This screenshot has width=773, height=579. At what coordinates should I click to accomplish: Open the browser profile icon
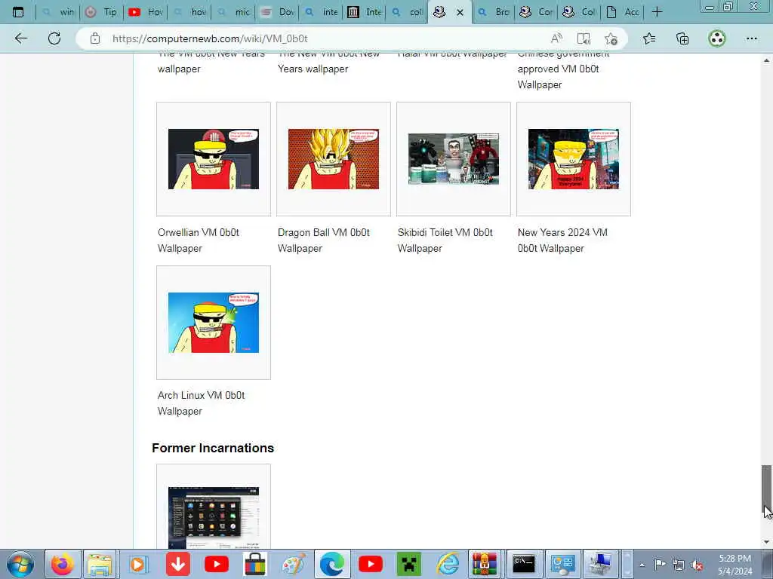[717, 38]
